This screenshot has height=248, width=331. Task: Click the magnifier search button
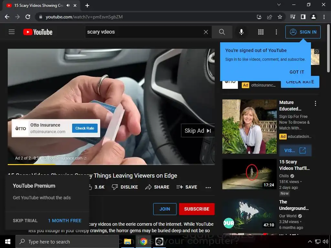click(222, 32)
